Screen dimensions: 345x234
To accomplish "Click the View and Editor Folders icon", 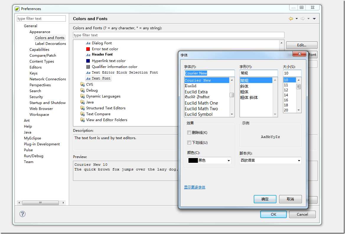I will pyautogui.click(x=82, y=120).
